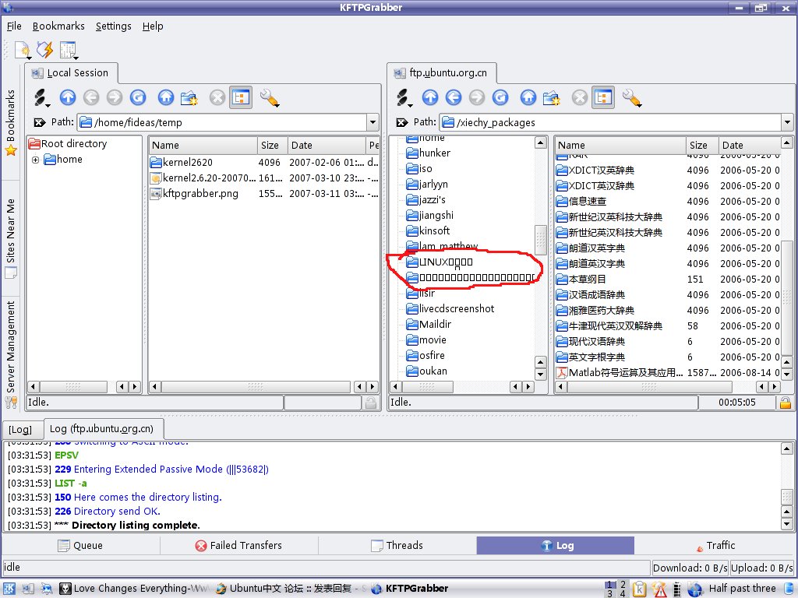The image size is (798, 598).
Task: Click the document-with-star icon in main toolbar
Action: coord(23,50)
